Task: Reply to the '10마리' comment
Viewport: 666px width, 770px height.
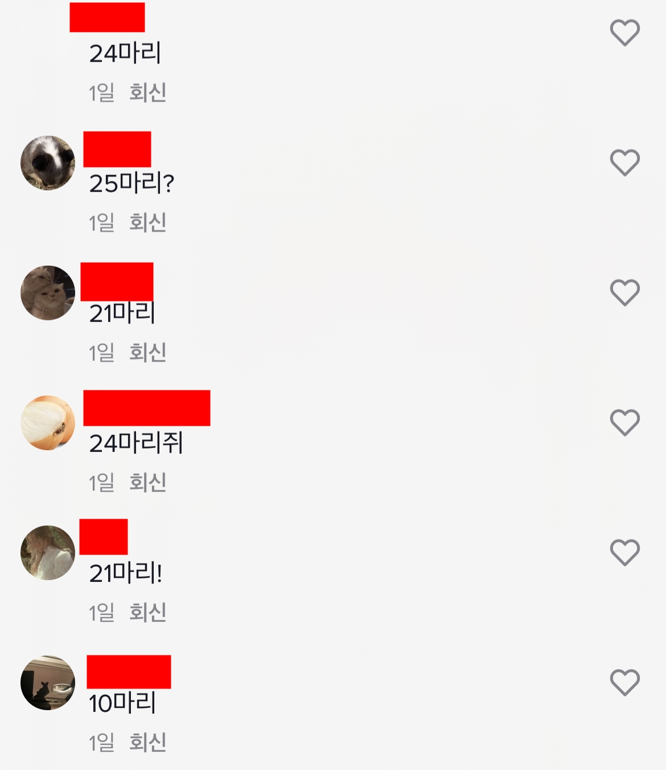Action: click(147, 742)
